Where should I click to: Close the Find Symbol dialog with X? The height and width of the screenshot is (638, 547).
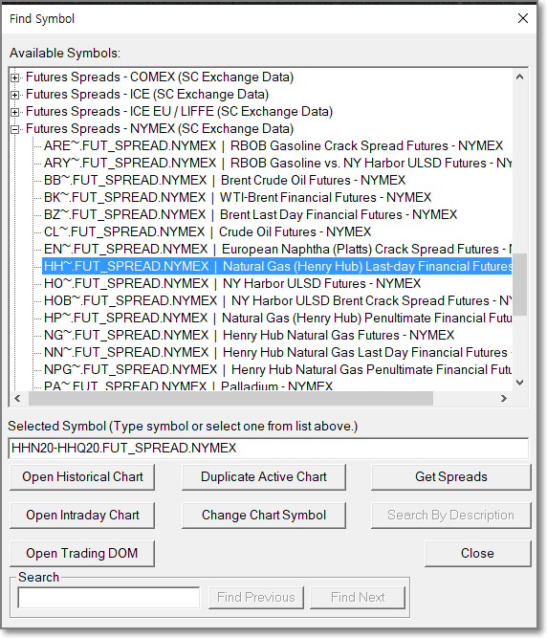click(x=522, y=18)
